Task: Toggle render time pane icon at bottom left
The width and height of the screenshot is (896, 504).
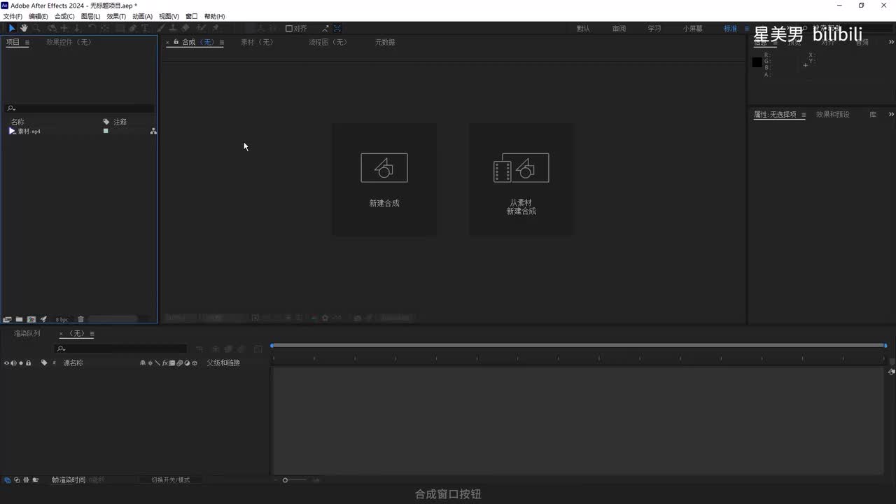Action: (x=36, y=479)
